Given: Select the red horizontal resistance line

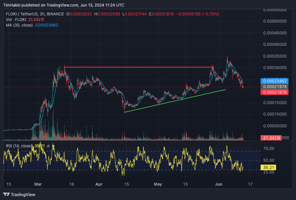Looking at the screenshot, I should pos(138,67).
